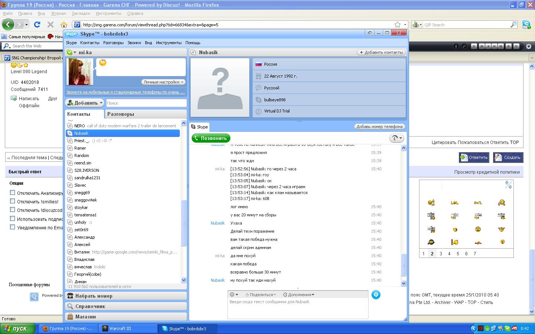Image resolution: width=535 pixels, height=334 pixels.
Task: Bookmark page with the star icon
Action: pos(398,24)
